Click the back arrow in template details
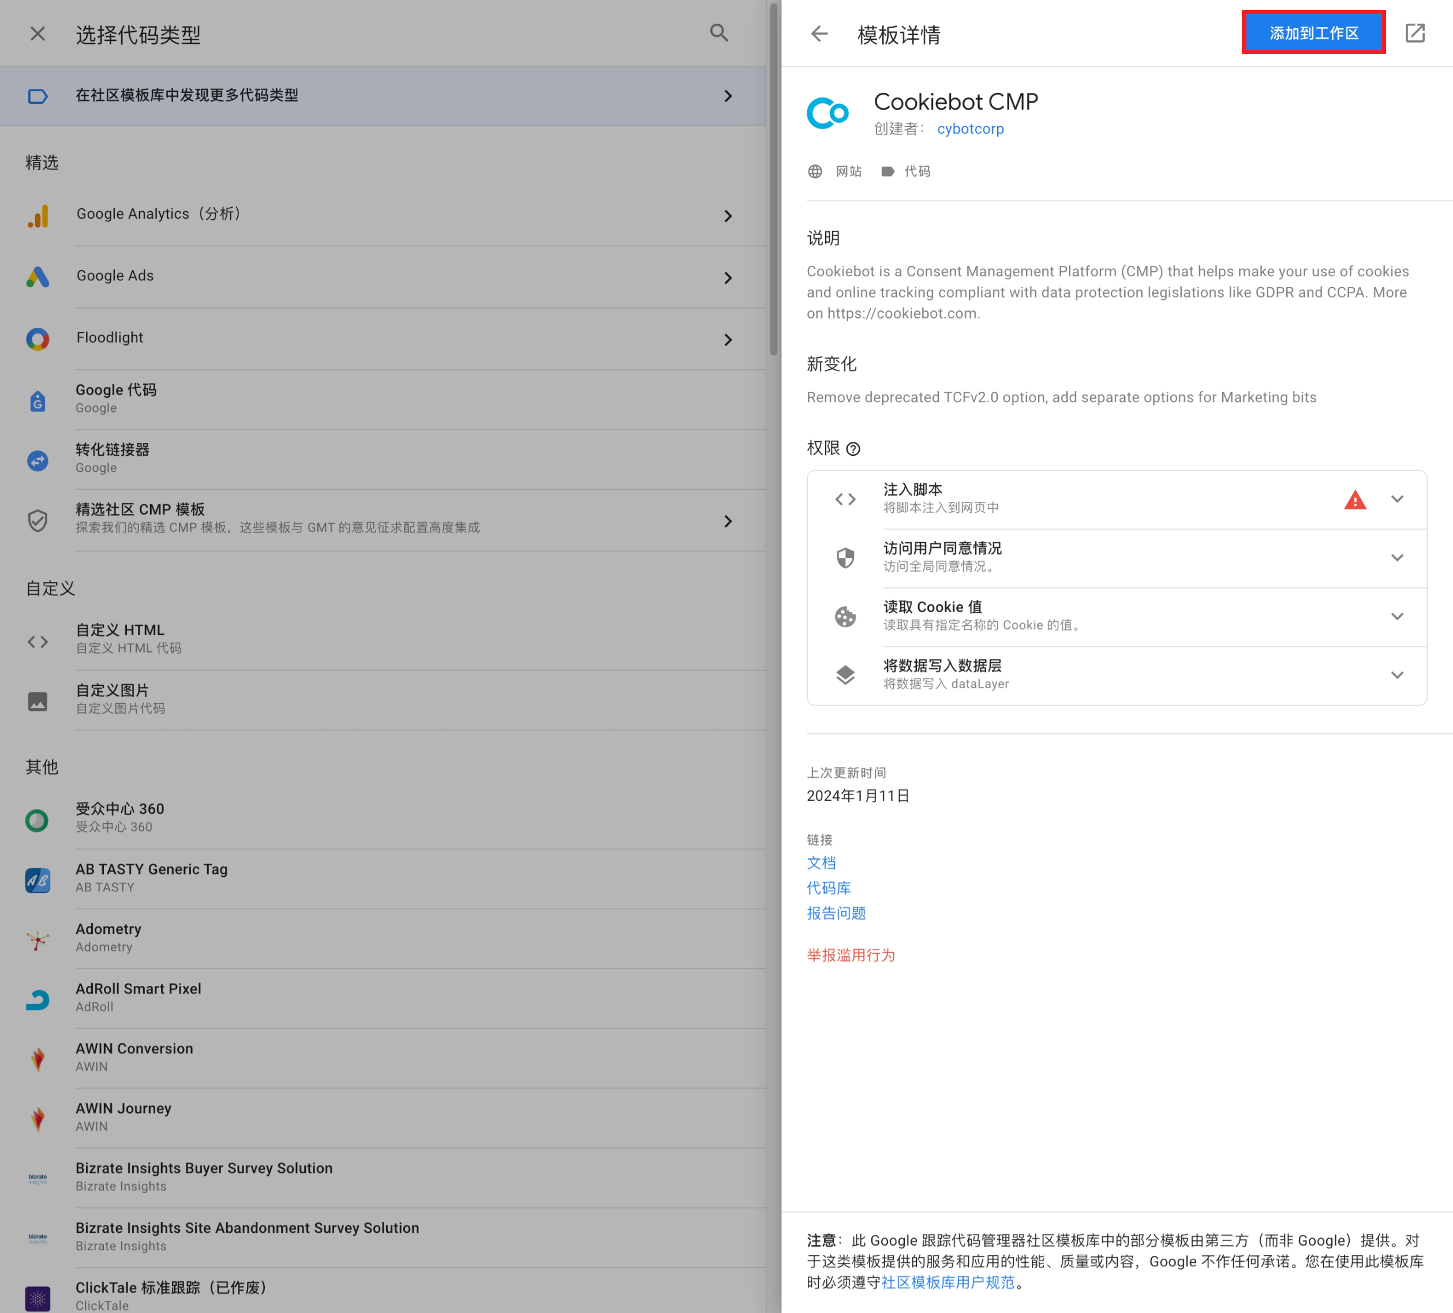The image size is (1453, 1313). pyautogui.click(x=819, y=34)
